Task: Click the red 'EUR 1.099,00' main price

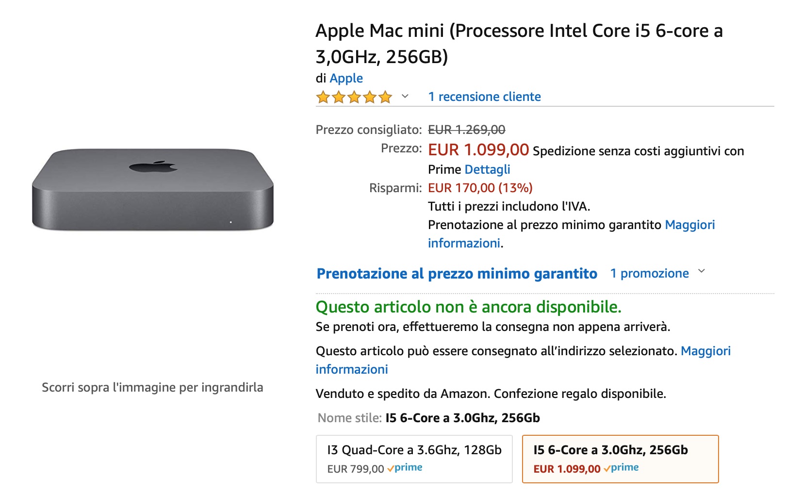Action: pos(478,150)
